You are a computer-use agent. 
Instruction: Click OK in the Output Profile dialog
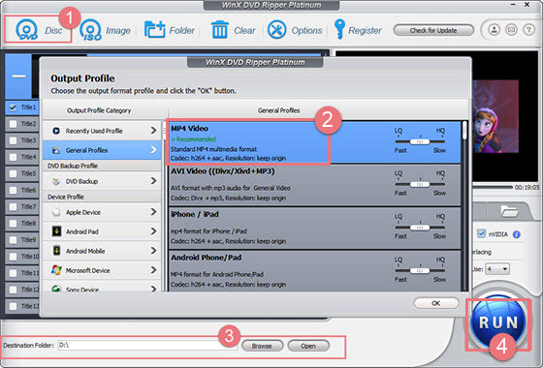tap(436, 303)
